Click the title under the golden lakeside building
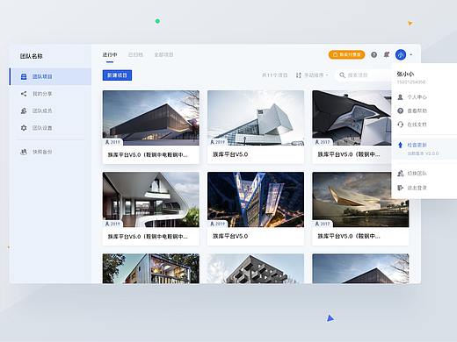457x342 pixels. coord(349,236)
